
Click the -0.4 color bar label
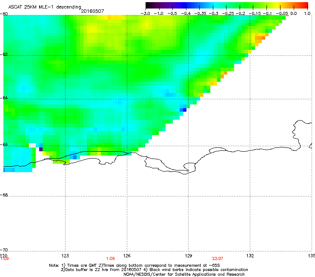186,14
